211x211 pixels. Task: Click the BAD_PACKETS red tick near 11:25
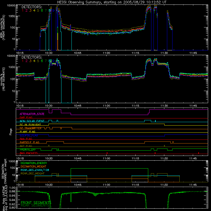tap(155, 153)
